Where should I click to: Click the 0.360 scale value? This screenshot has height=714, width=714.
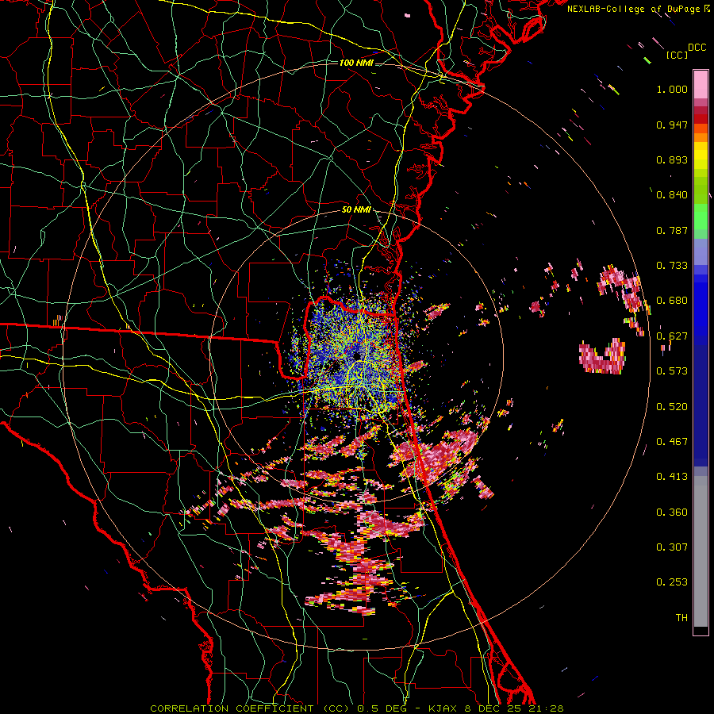(672, 512)
